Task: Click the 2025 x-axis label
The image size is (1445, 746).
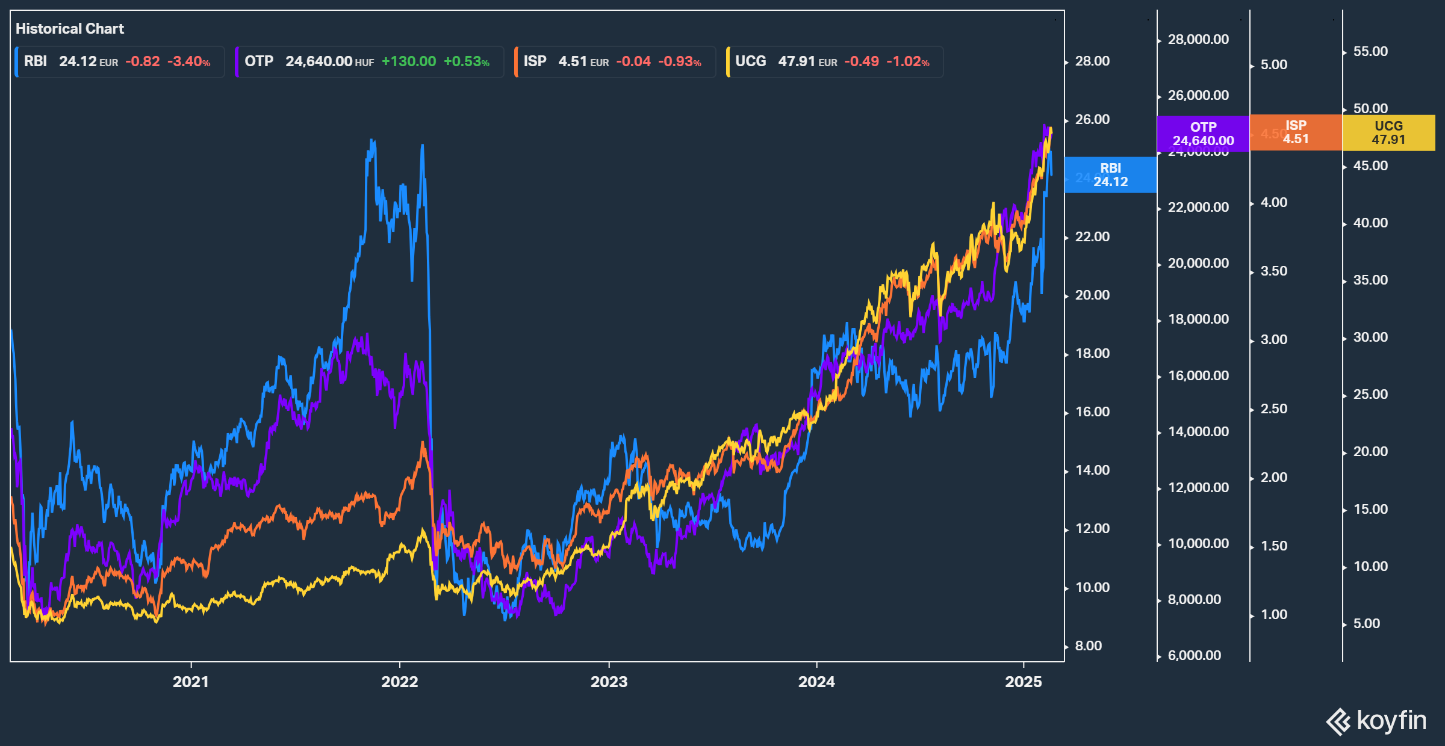Action: coord(1024,682)
